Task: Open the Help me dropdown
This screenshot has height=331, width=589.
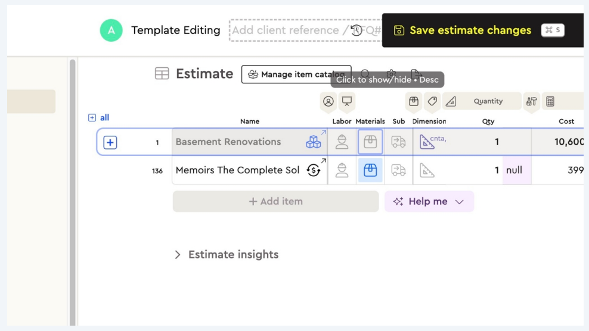Action: click(x=429, y=201)
